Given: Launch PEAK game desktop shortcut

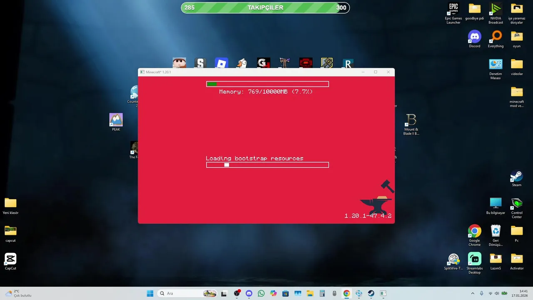Looking at the screenshot, I should coord(116,122).
